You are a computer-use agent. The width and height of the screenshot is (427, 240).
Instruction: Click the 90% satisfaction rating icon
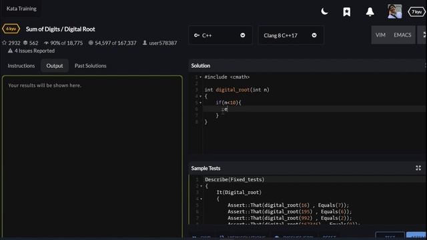click(x=46, y=43)
